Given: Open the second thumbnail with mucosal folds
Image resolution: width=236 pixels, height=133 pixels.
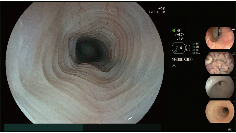Looking at the screenshot, I should tap(220, 63).
